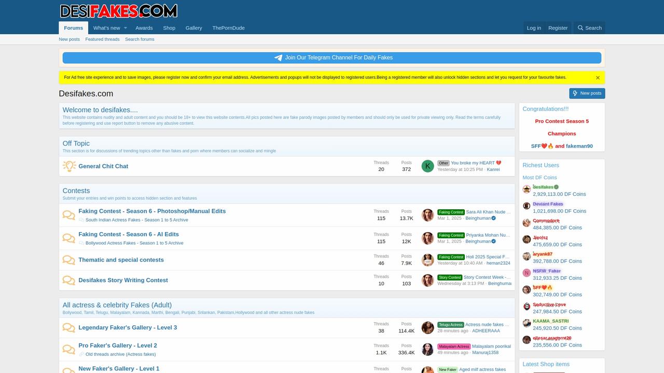Viewport: 664px width, 373px height.
Task: Click the Log in link
Action: (x=534, y=28)
